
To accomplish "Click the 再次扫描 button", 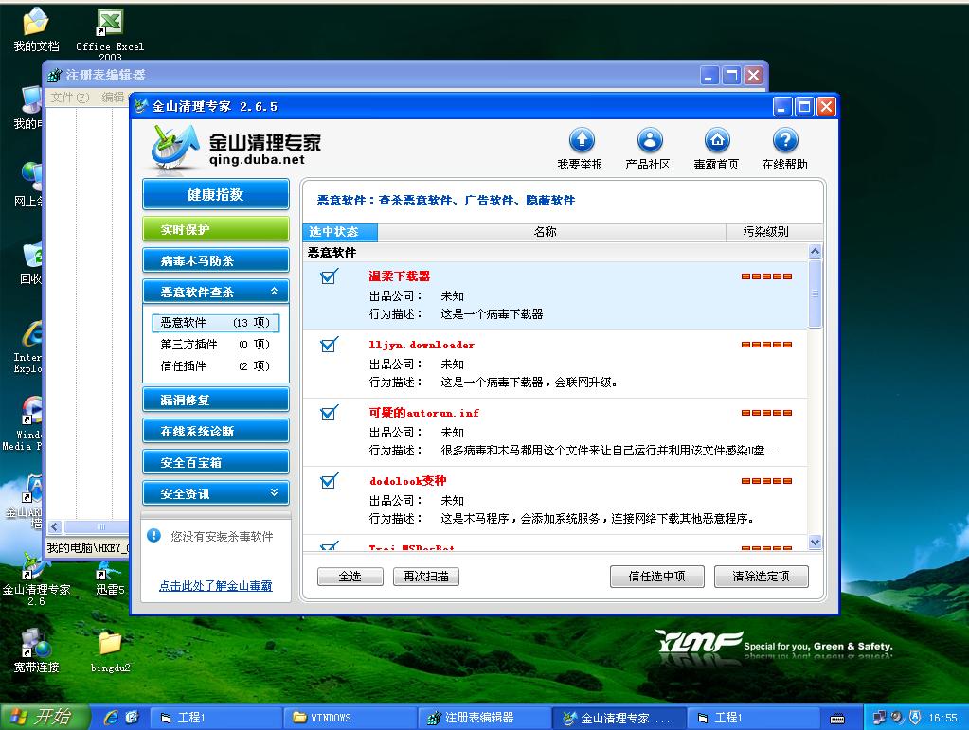I will click(426, 577).
